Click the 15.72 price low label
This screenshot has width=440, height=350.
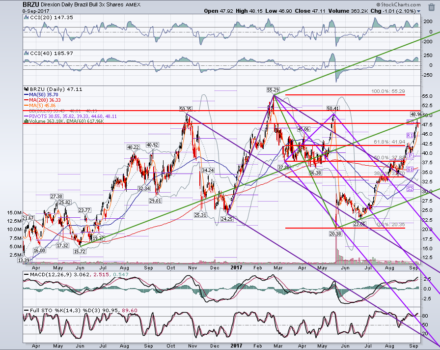pyautogui.click(x=80, y=251)
